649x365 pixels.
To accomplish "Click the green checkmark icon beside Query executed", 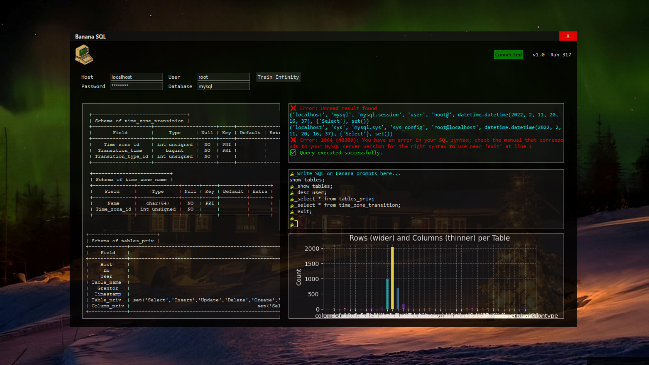I will 293,153.
